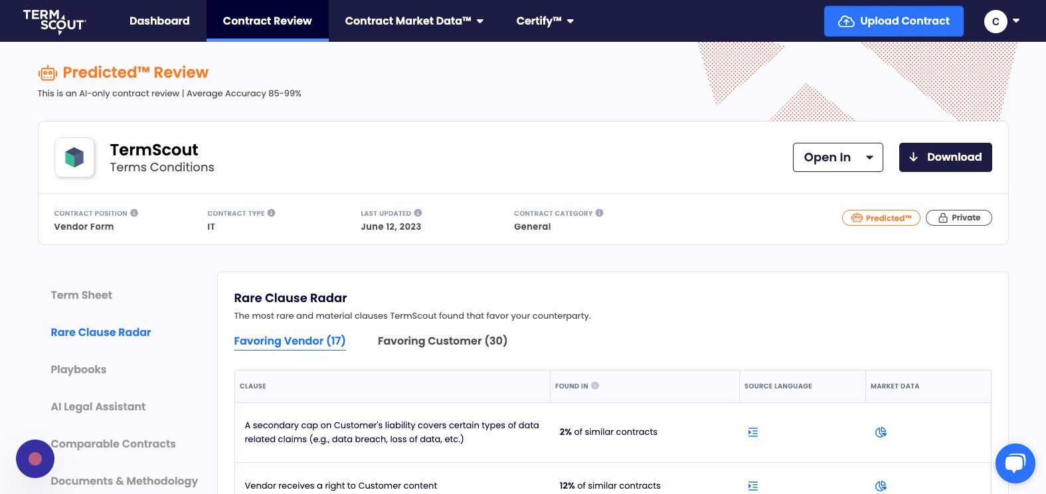The image size is (1046, 494).
Task: Open Documents & Methodology section
Action: point(124,481)
